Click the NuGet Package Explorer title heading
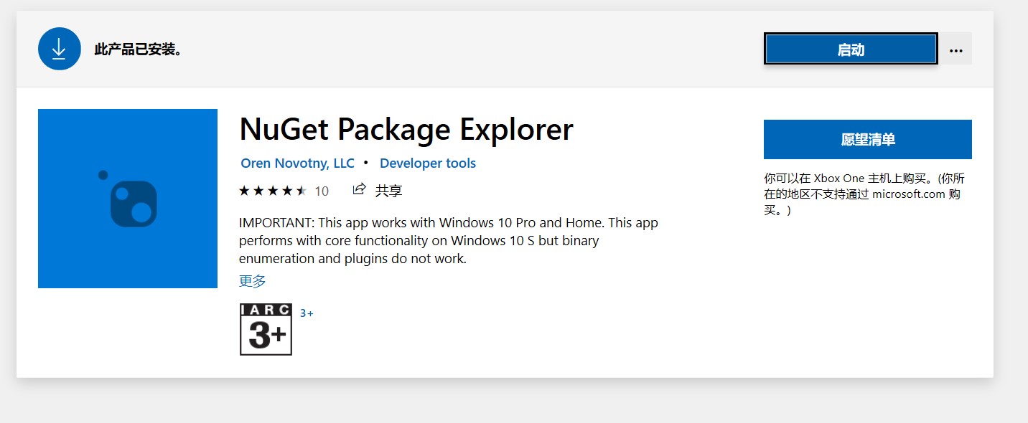The height and width of the screenshot is (423, 1028). click(406, 130)
